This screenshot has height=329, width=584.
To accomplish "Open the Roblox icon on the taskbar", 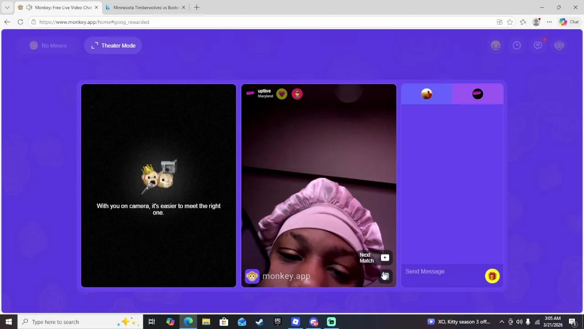I will pos(295,322).
